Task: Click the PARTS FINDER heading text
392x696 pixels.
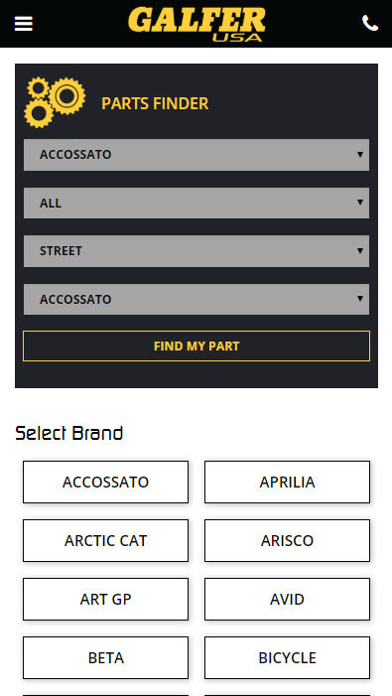Action: 155,103
